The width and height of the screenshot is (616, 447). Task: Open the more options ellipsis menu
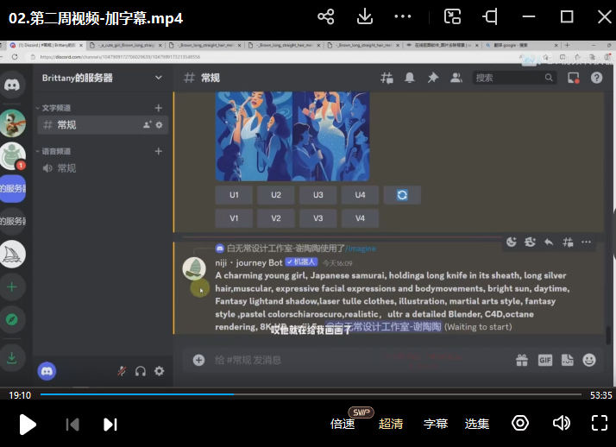click(x=403, y=17)
